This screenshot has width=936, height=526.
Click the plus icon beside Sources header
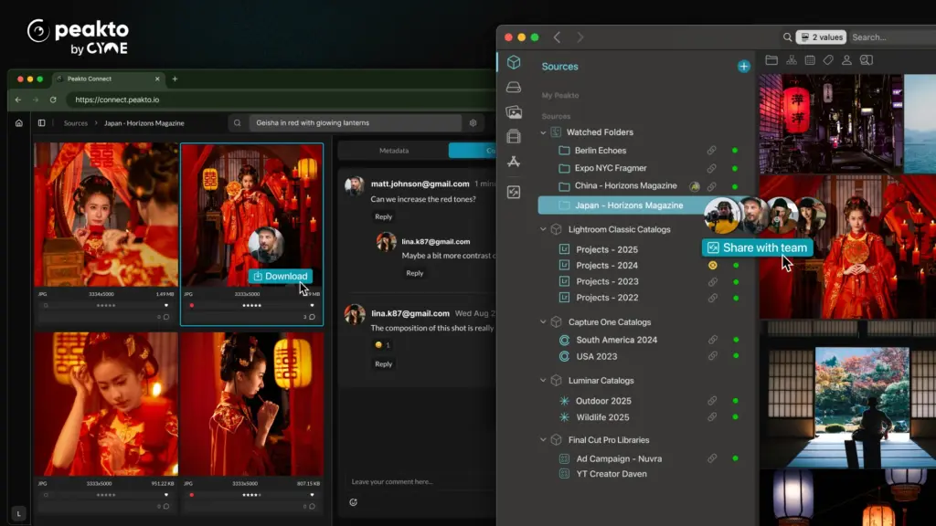(x=743, y=67)
